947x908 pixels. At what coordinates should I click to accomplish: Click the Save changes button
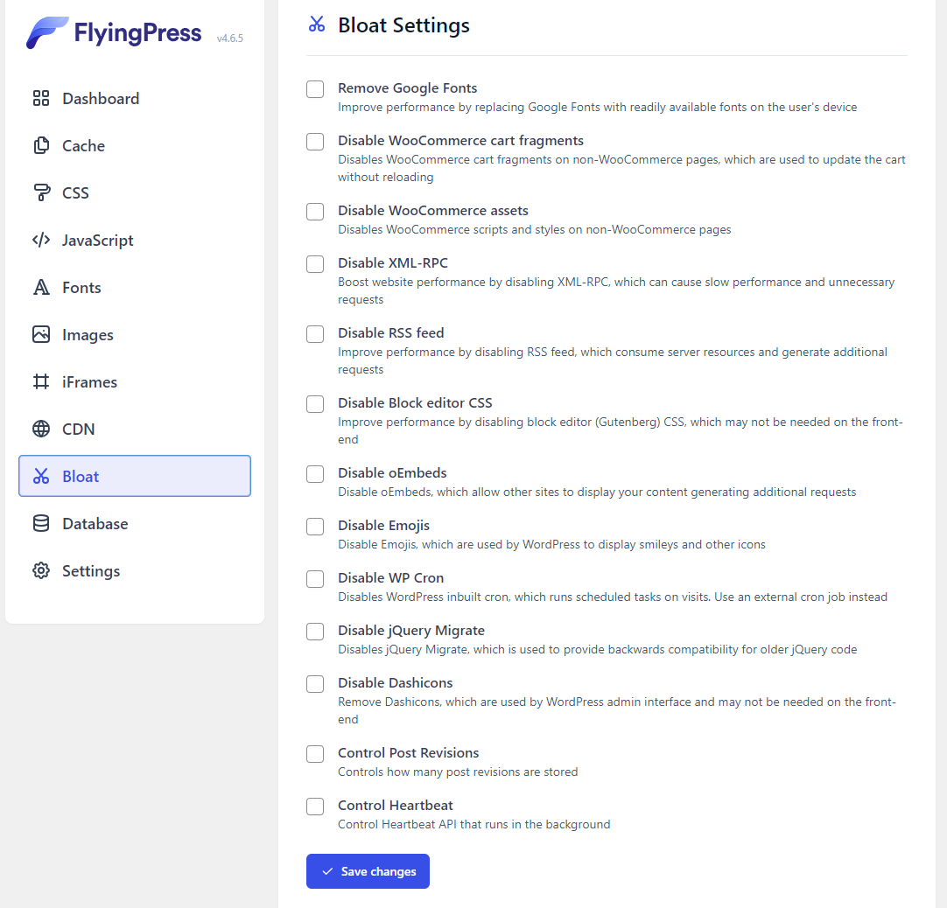tap(368, 870)
